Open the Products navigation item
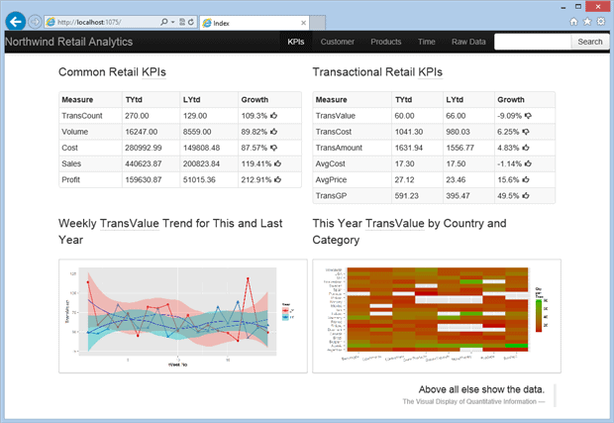614x423 pixels. 385,42
